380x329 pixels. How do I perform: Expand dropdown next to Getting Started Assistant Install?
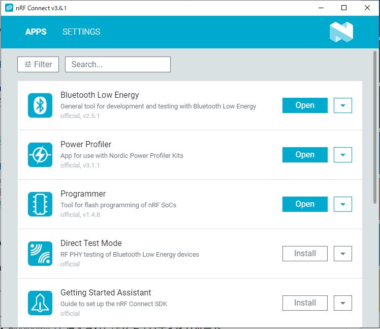click(343, 303)
